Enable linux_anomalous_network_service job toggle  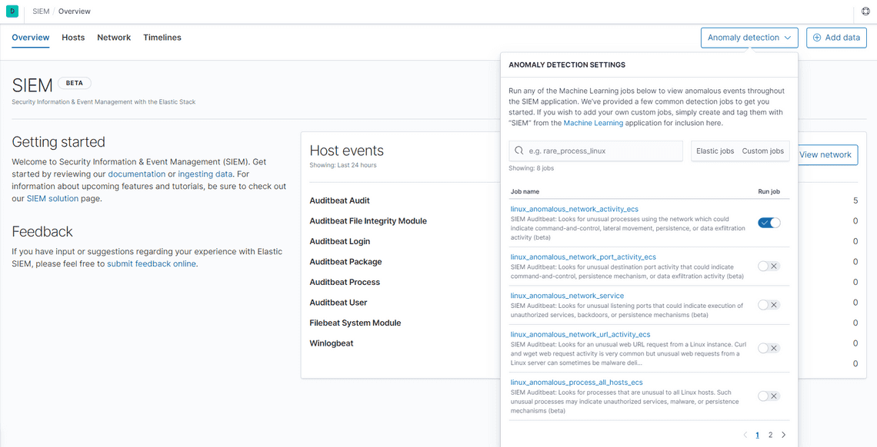[769, 305]
